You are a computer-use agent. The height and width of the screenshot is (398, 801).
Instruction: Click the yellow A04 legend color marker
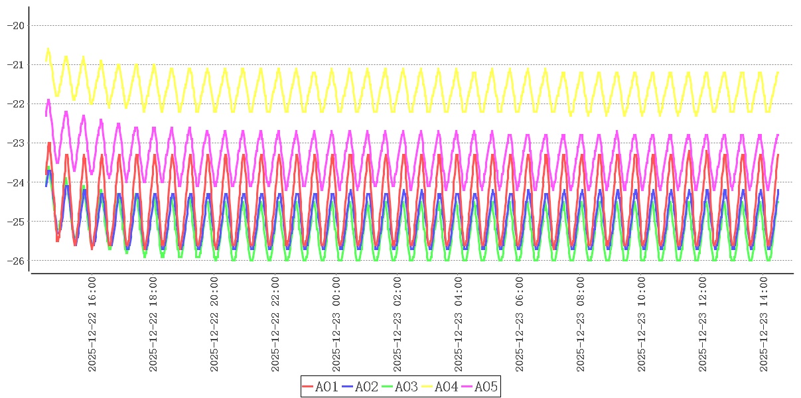427,387
